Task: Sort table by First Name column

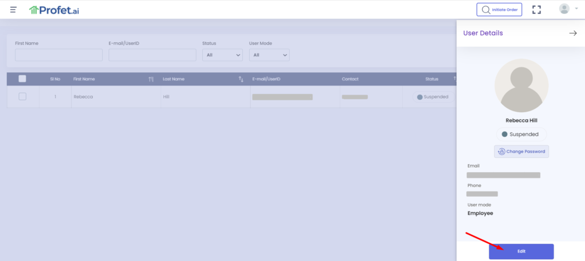Action: (151, 79)
